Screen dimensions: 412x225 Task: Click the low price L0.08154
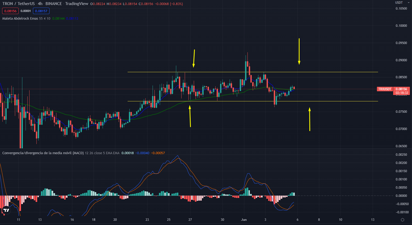pyautogui.click(x=130, y=4)
